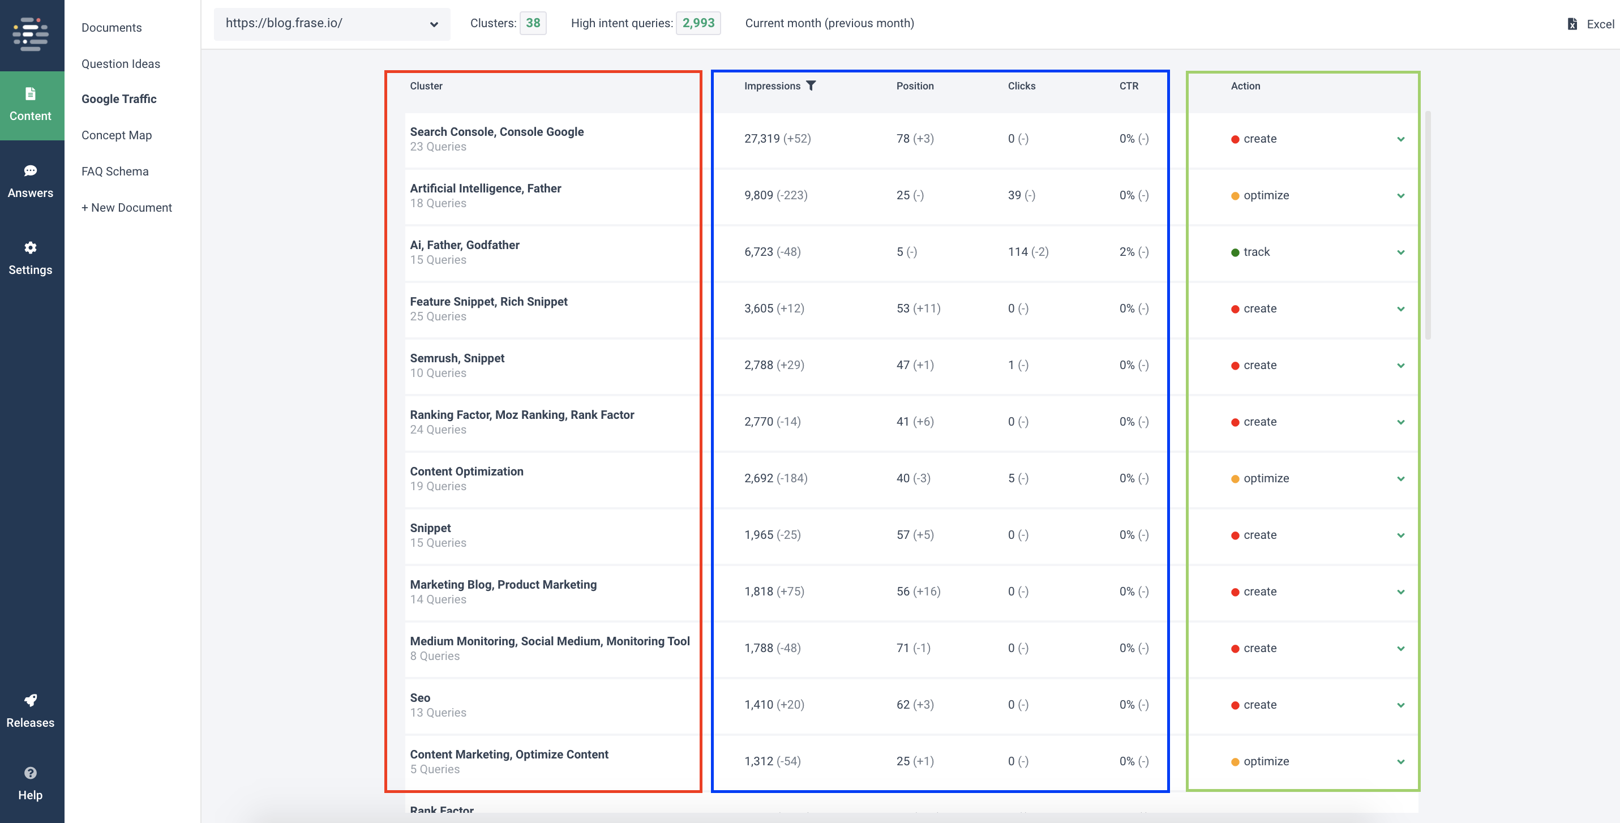Expand action dropdown for Search Console row
Screen dimensions: 1620x823
pos(1400,139)
